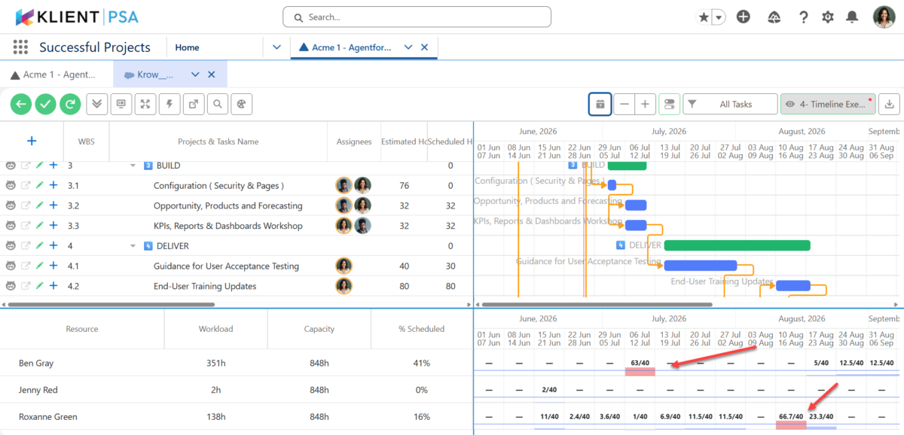Open the notifications bell
Screen dimensions: 904x435
coord(852,17)
